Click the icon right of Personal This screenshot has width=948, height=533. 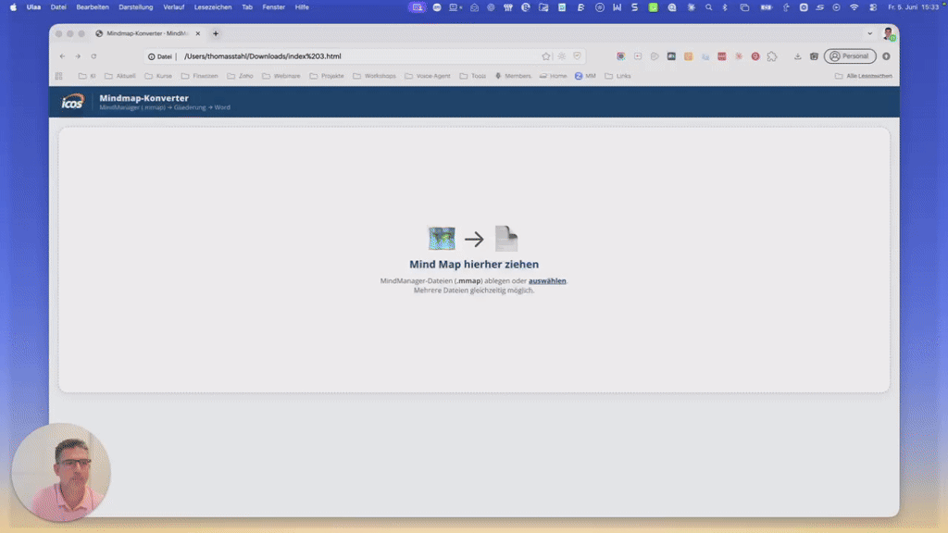pos(886,56)
